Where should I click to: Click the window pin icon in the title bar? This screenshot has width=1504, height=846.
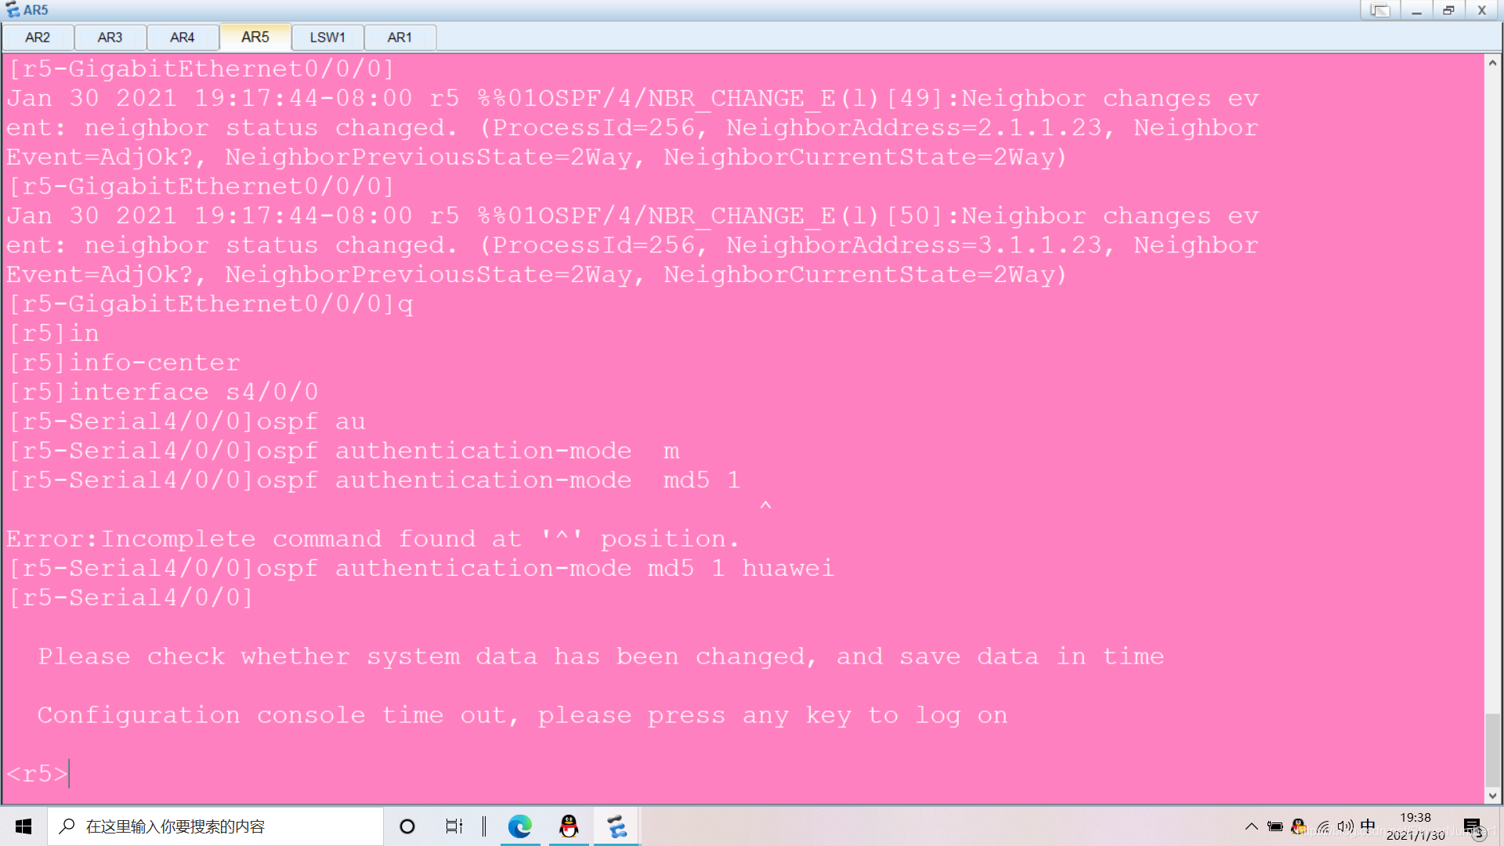point(1379,10)
